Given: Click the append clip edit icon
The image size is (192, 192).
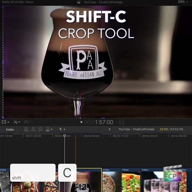Looking at the screenshot, I should (x=40, y=129).
